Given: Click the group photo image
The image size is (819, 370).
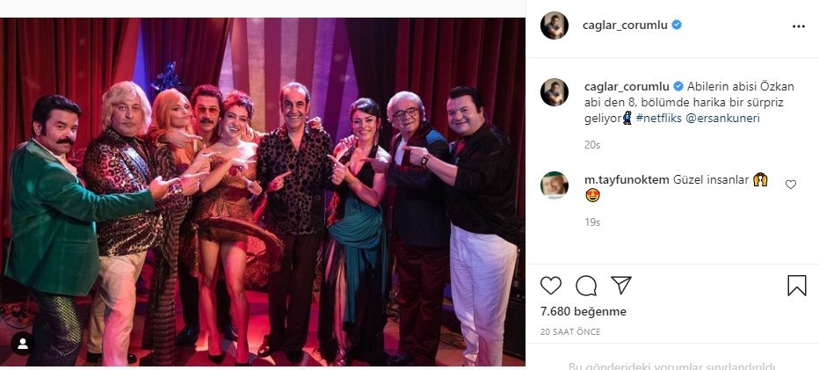Looking at the screenshot, I should coord(263,192).
